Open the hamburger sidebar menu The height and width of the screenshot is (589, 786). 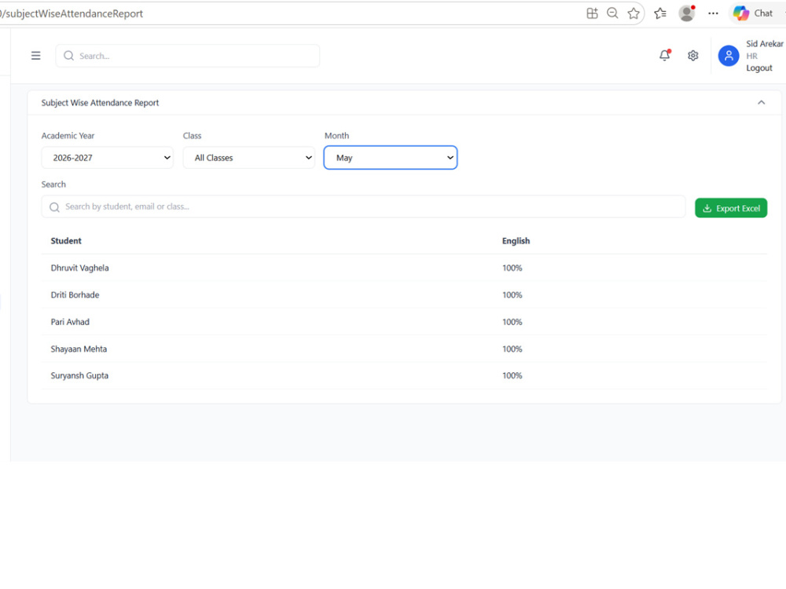point(35,56)
